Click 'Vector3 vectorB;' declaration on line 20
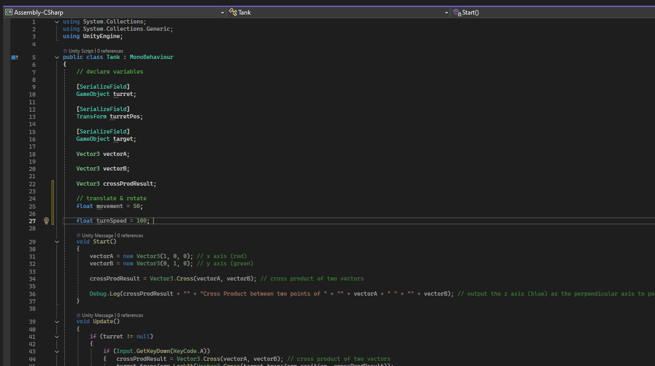 [x=103, y=169]
